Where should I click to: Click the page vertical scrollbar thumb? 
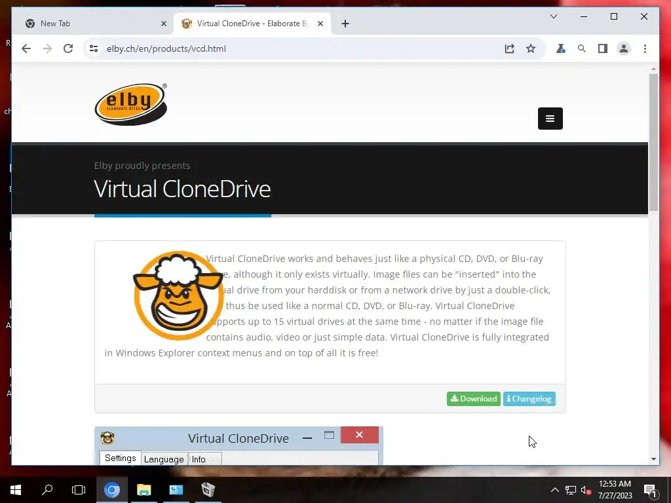(653, 142)
